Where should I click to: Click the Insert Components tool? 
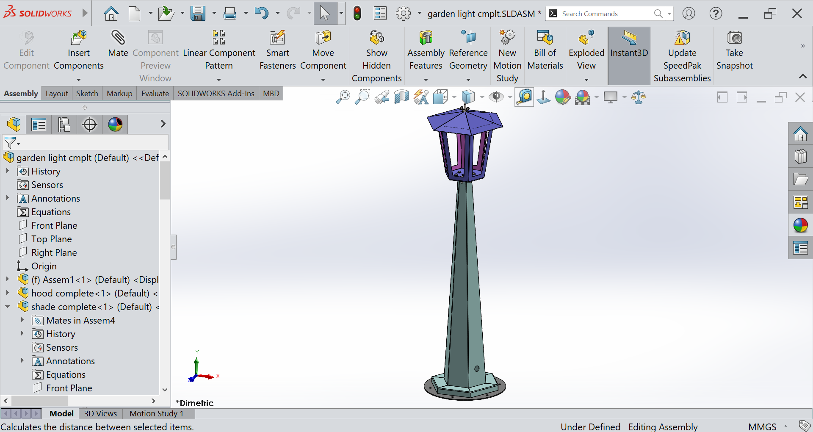click(79, 50)
